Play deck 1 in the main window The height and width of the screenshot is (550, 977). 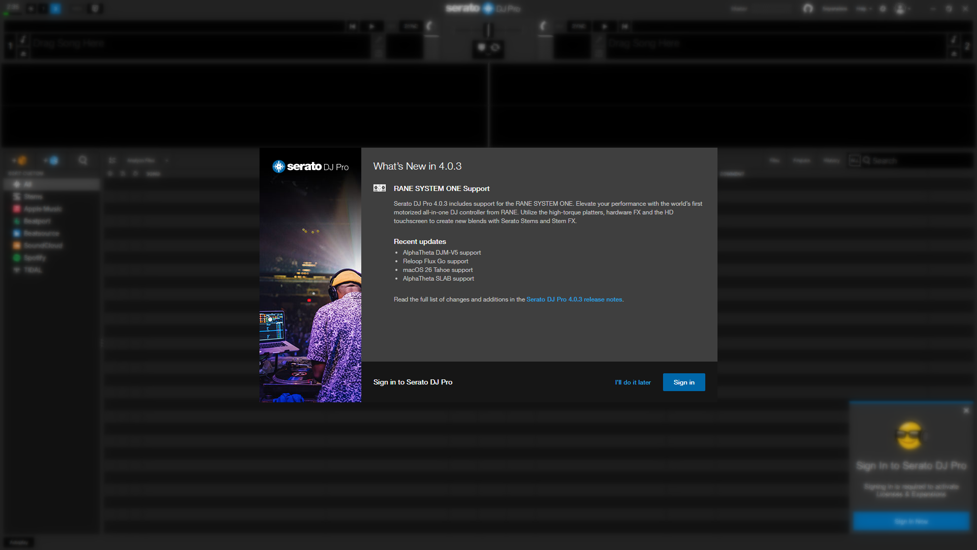click(x=372, y=26)
